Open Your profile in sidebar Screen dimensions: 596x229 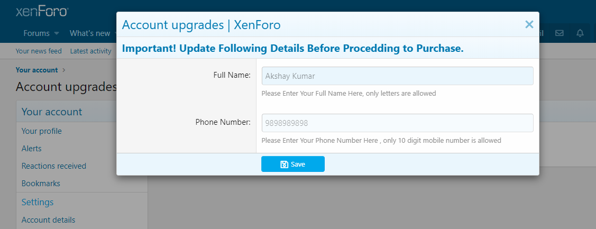coord(41,131)
